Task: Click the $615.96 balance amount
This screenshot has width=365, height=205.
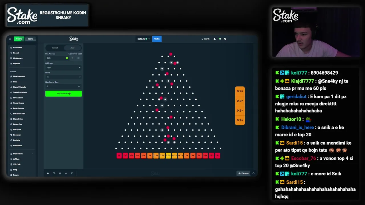Action: pos(141,39)
